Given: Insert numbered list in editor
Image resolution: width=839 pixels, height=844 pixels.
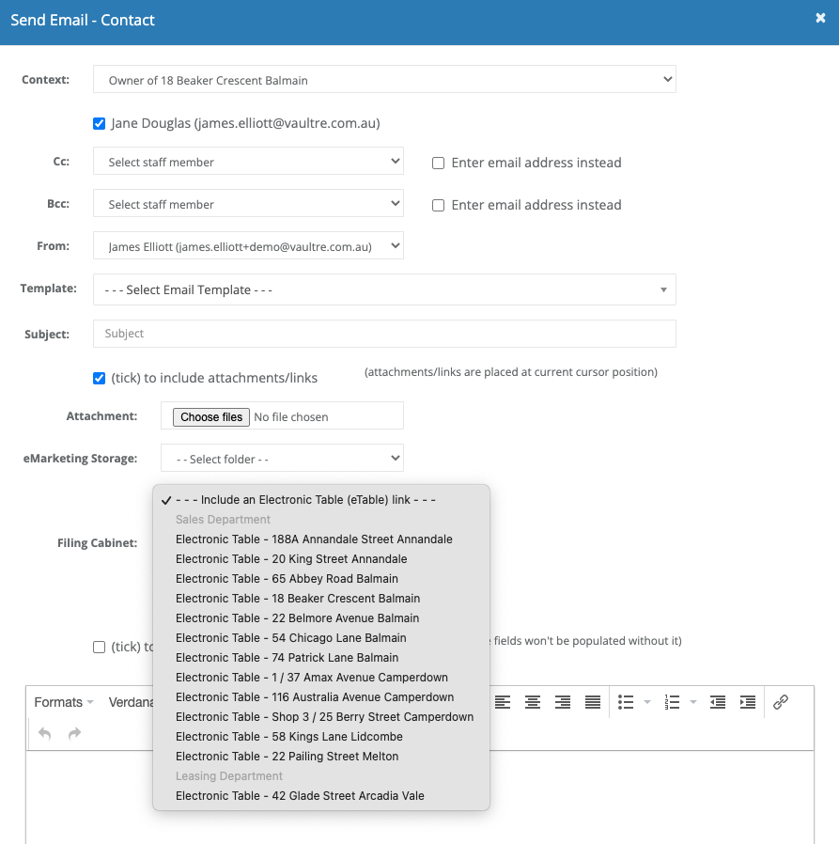Looking at the screenshot, I should coord(672,702).
